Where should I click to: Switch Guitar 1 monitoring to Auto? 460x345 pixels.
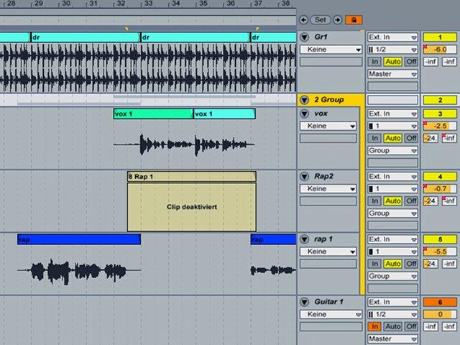[393, 326]
